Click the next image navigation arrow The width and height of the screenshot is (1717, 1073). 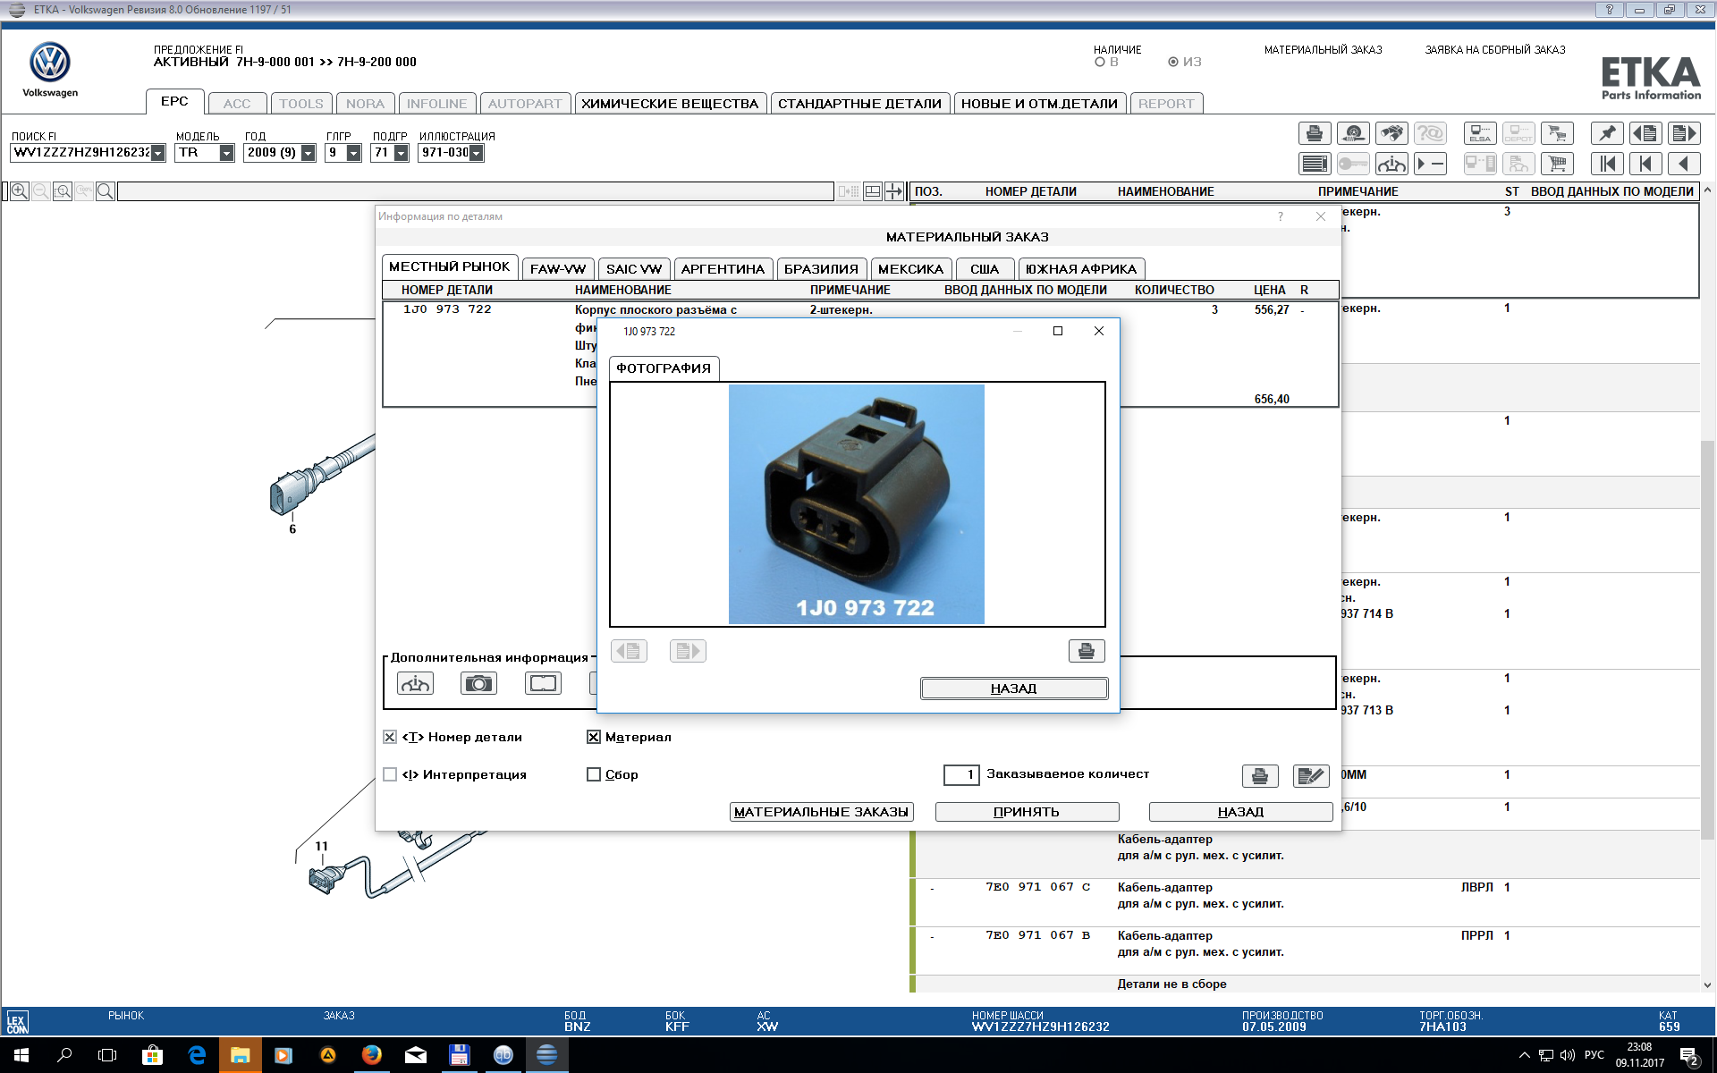686,650
